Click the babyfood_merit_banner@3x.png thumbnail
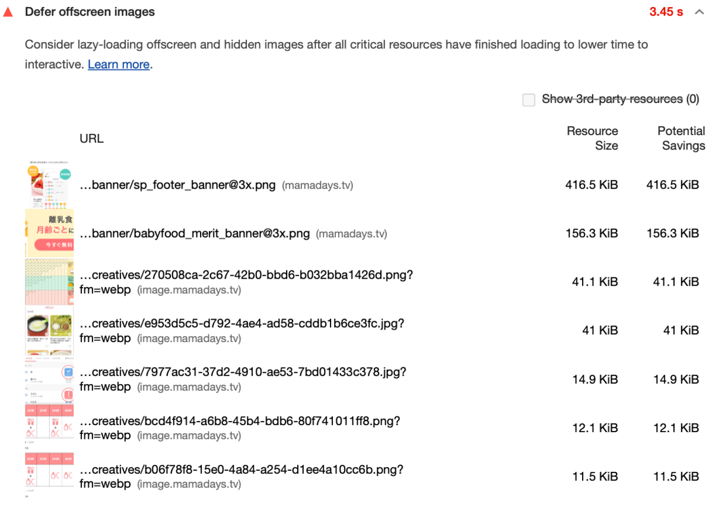The height and width of the screenshot is (514, 712). (x=49, y=233)
